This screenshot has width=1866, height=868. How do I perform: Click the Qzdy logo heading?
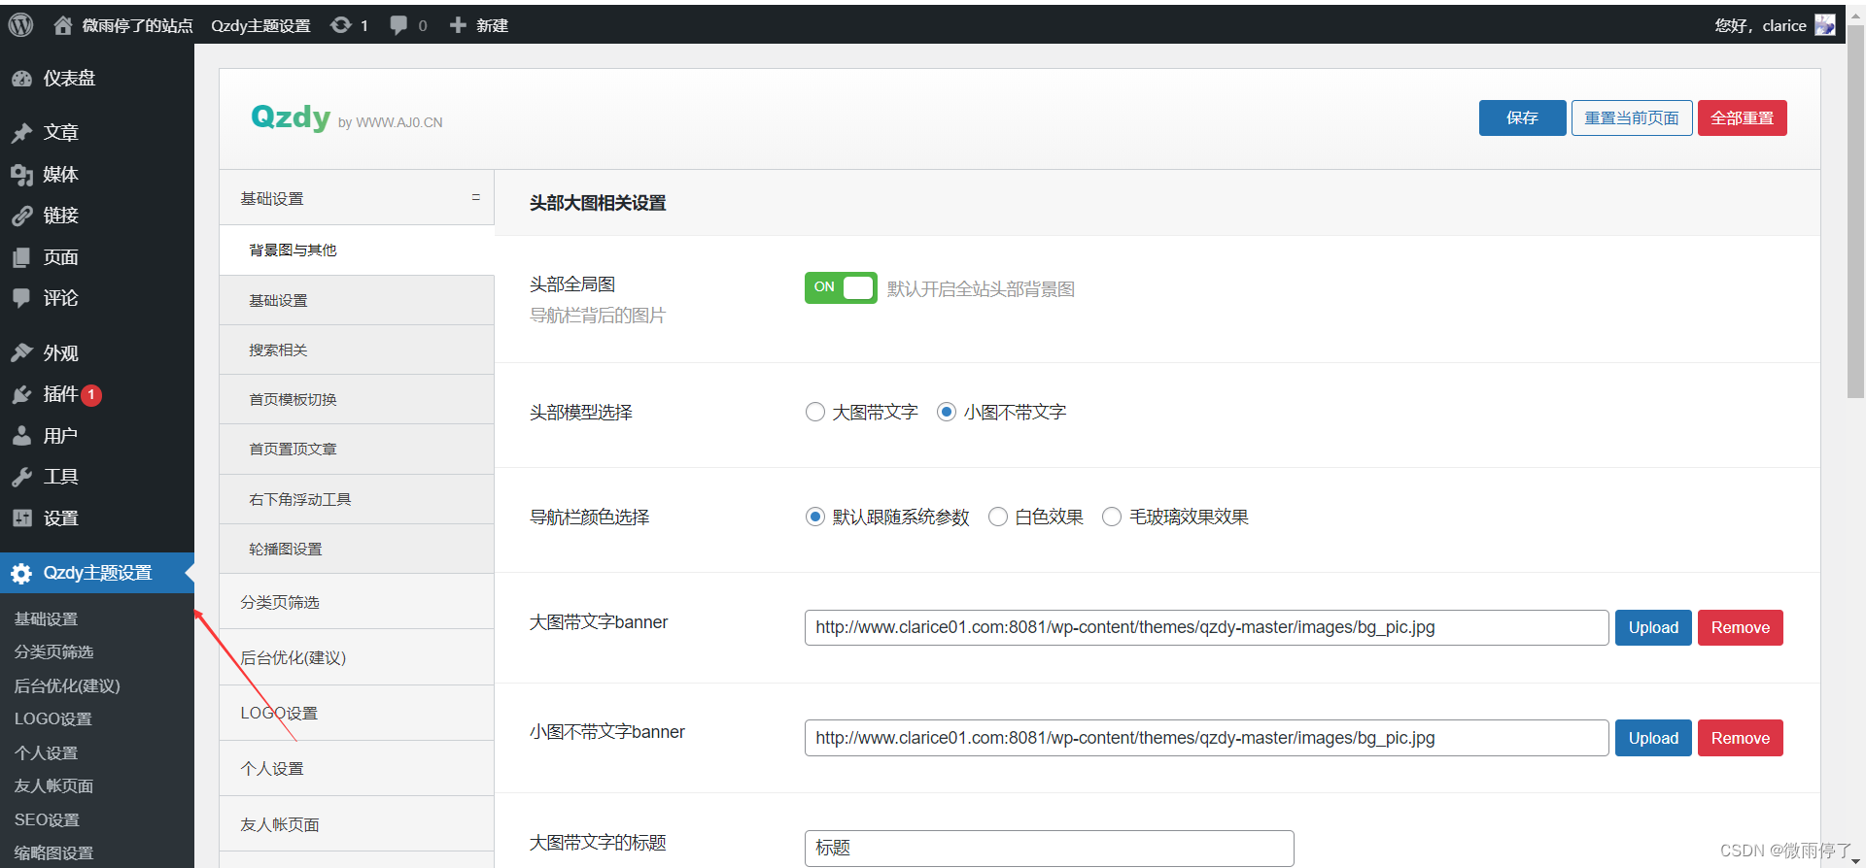291,117
